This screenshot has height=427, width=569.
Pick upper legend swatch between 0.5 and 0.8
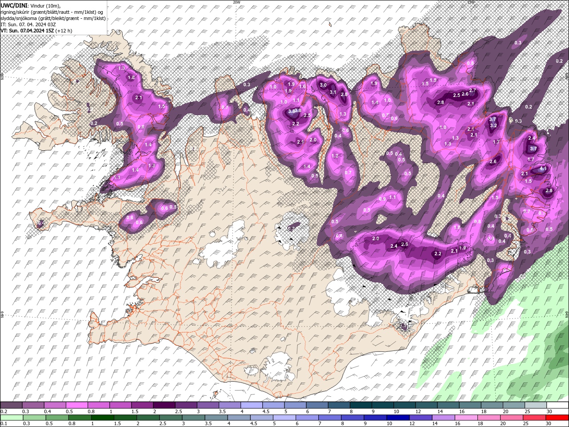pos(77,405)
